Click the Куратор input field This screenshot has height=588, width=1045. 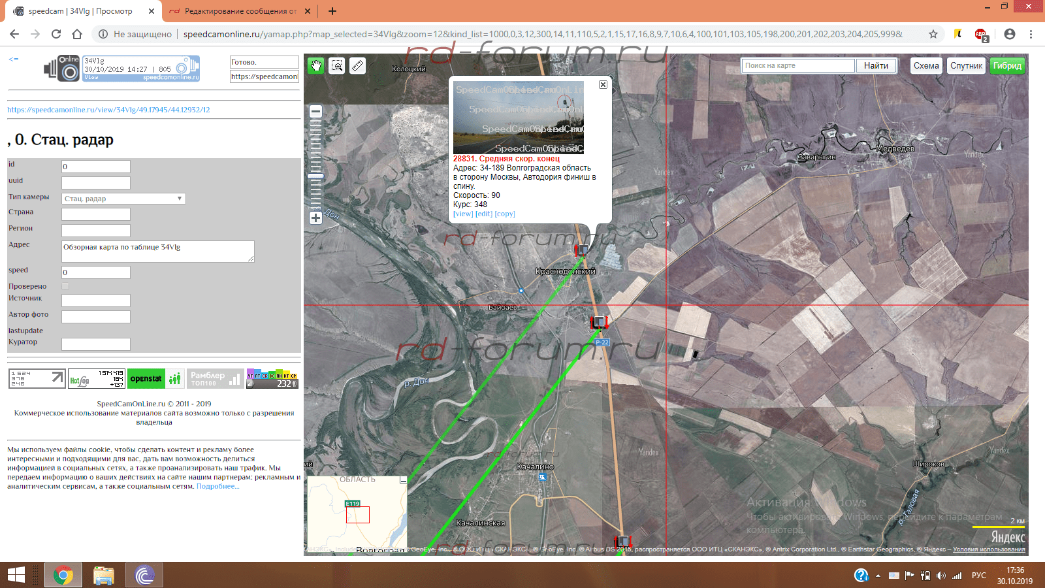click(96, 344)
